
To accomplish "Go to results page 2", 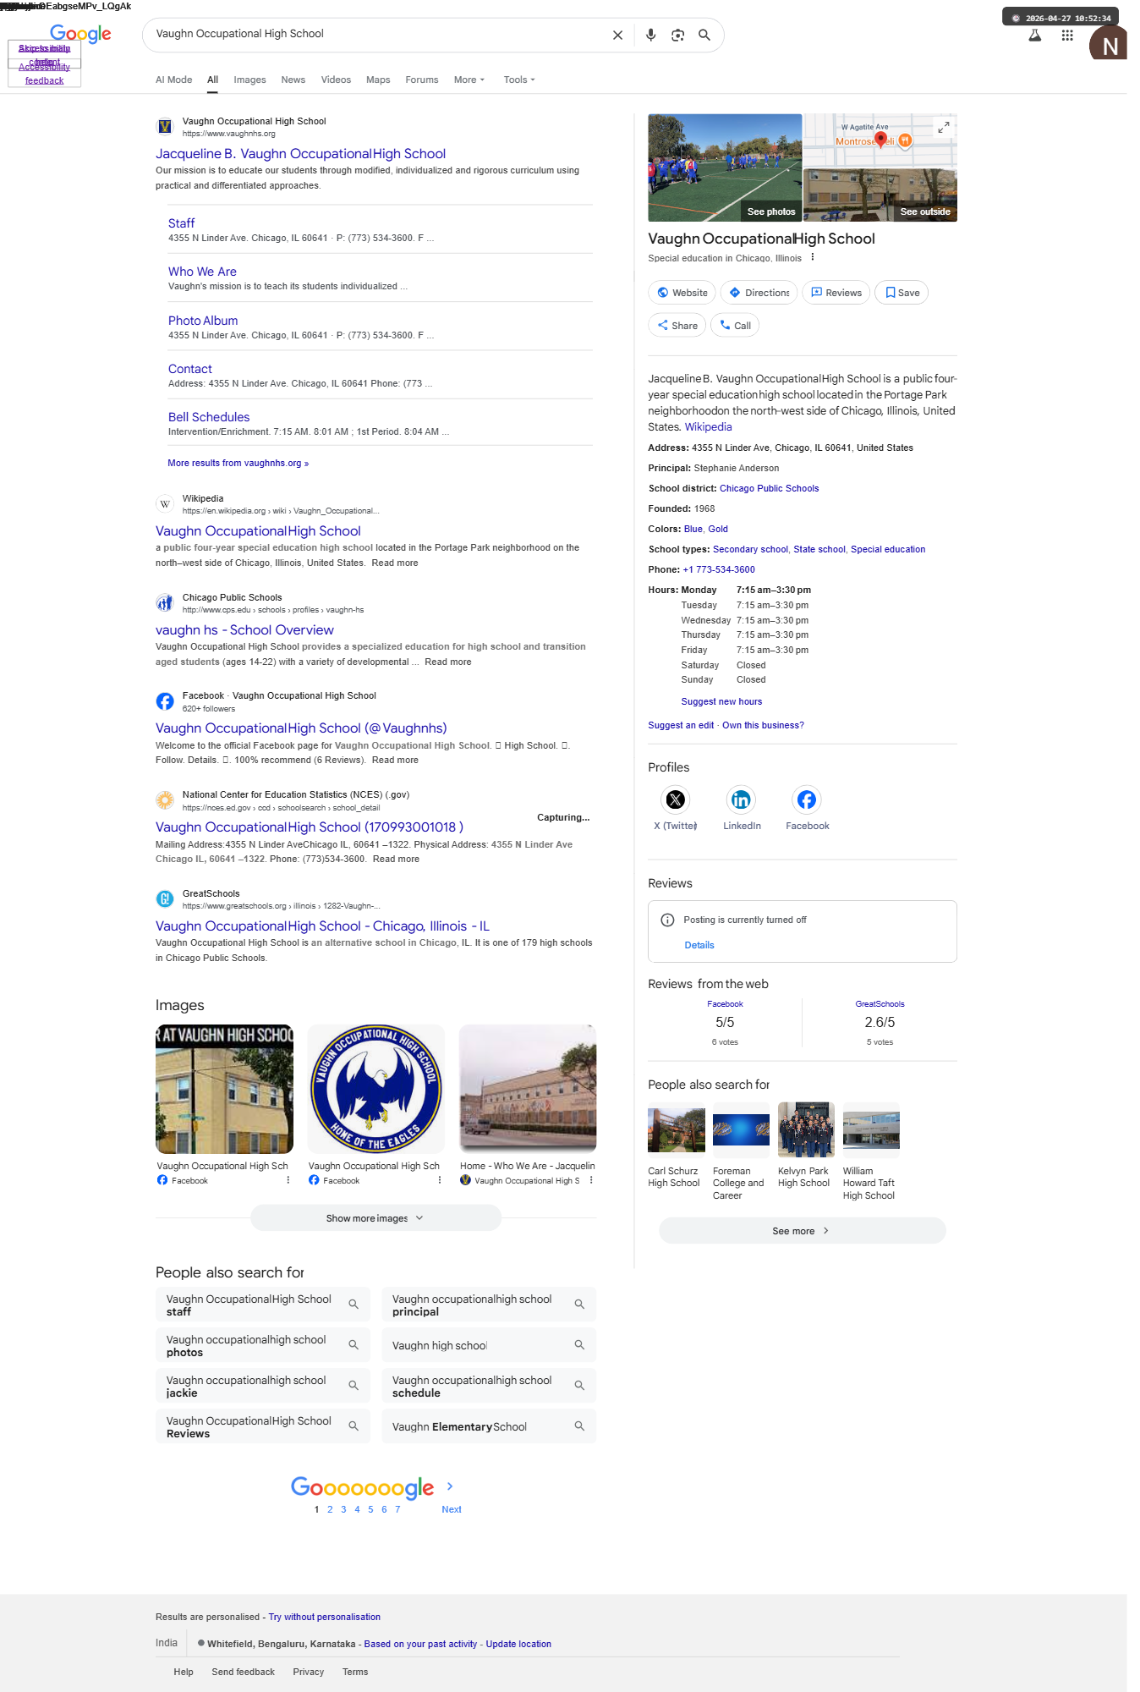I will point(330,1509).
